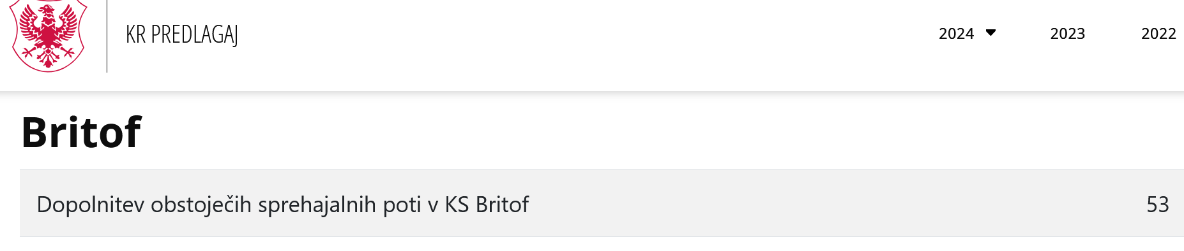View 2023 proposals from the top navigation
Image resolution: width=1184 pixels, height=251 pixels.
(1067, 34)
